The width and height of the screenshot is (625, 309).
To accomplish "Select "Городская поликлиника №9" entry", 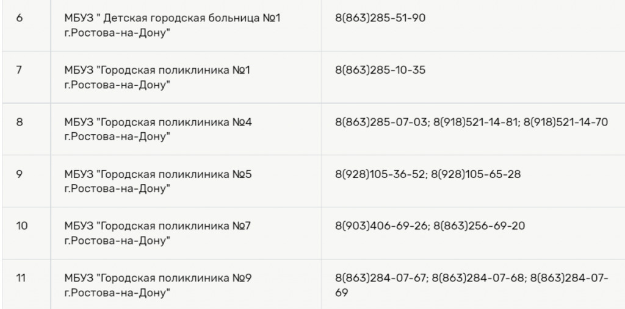I will (158, 285).
